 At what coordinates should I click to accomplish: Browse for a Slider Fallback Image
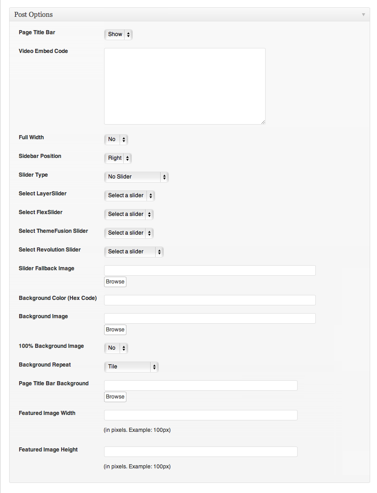pyautogui.click(x=115, y=282)
